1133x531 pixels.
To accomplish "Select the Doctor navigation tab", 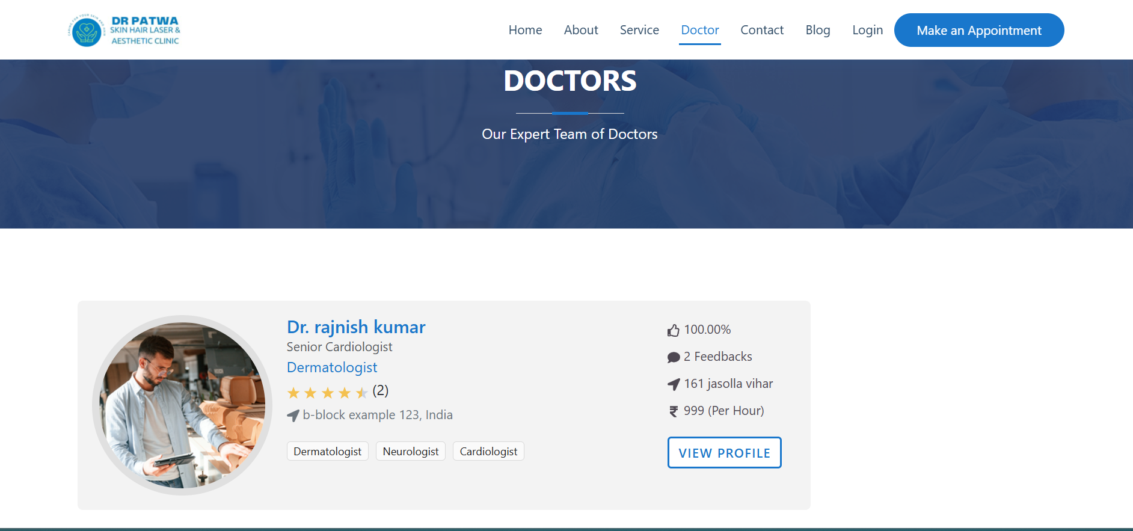I will click(x=699, y=30).
